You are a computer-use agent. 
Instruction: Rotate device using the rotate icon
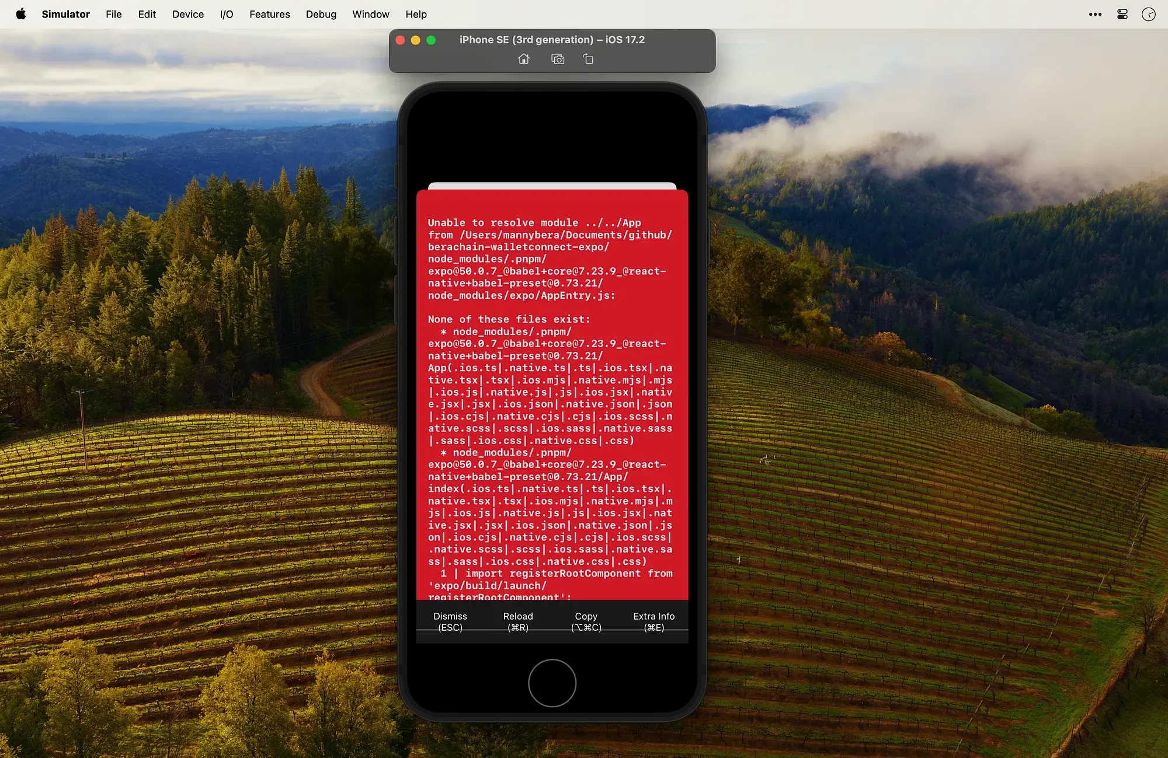(588, 59)
